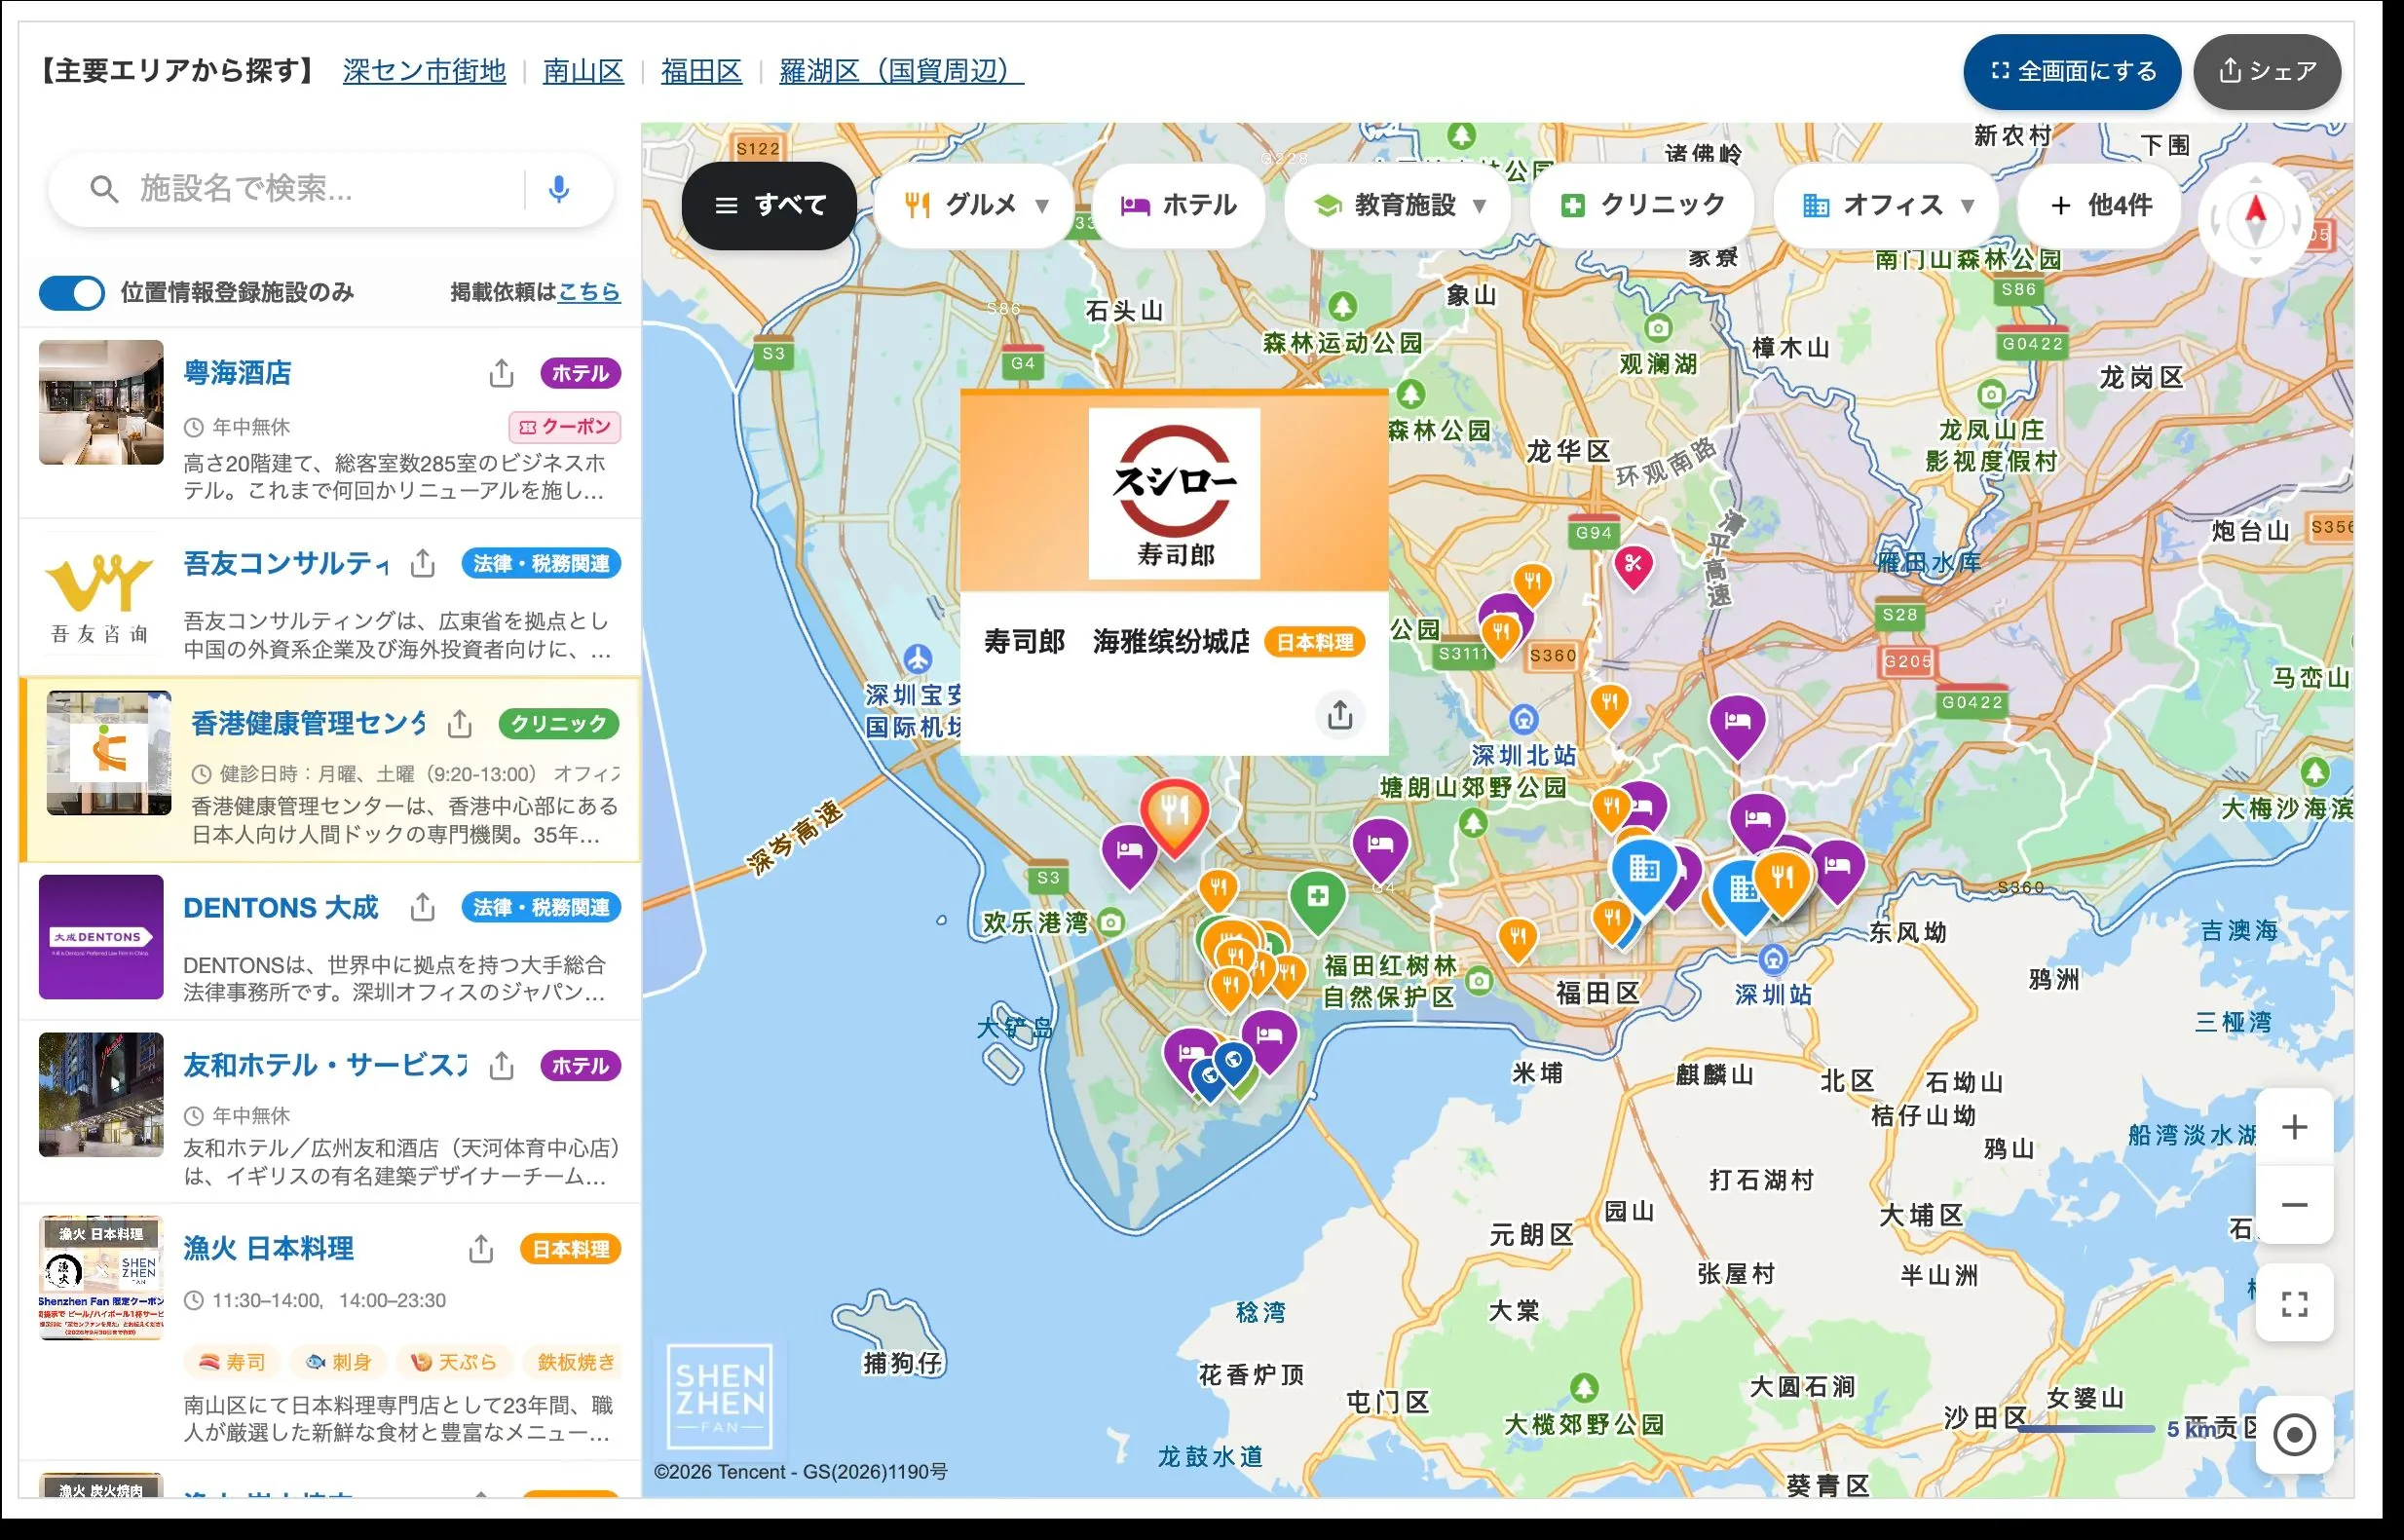Click the map fullscreen bracket icon
The width and height of the screenshot is (2404, 1540).
[2295, 1304]
